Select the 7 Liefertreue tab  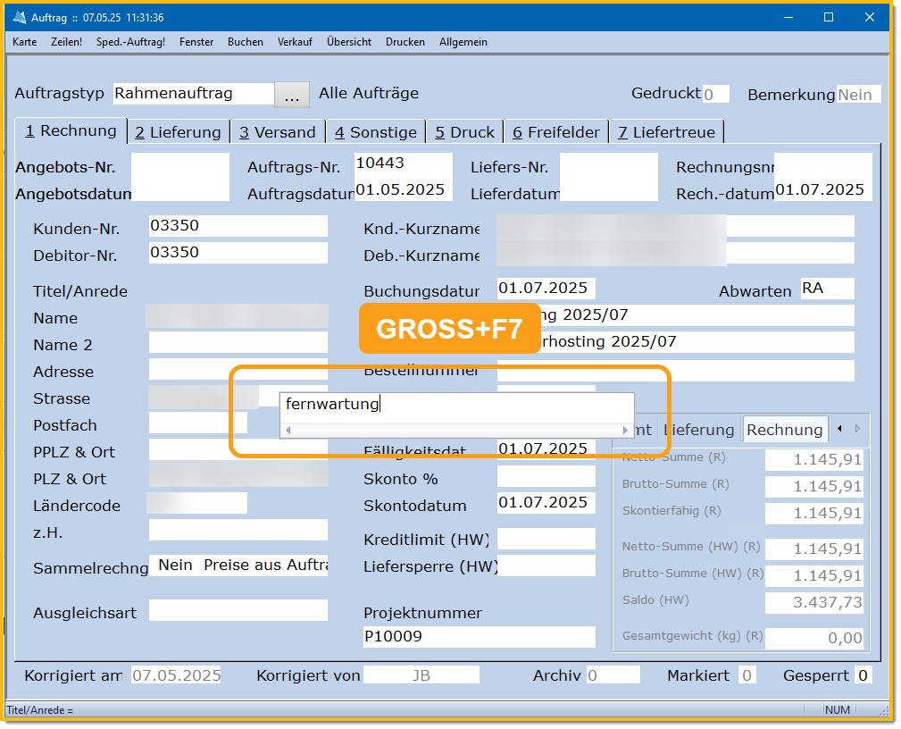click(x=666, y=132)
